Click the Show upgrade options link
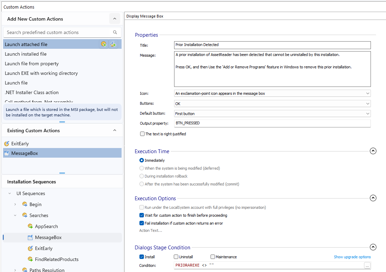Screen dimensions: 386x272 352,257
